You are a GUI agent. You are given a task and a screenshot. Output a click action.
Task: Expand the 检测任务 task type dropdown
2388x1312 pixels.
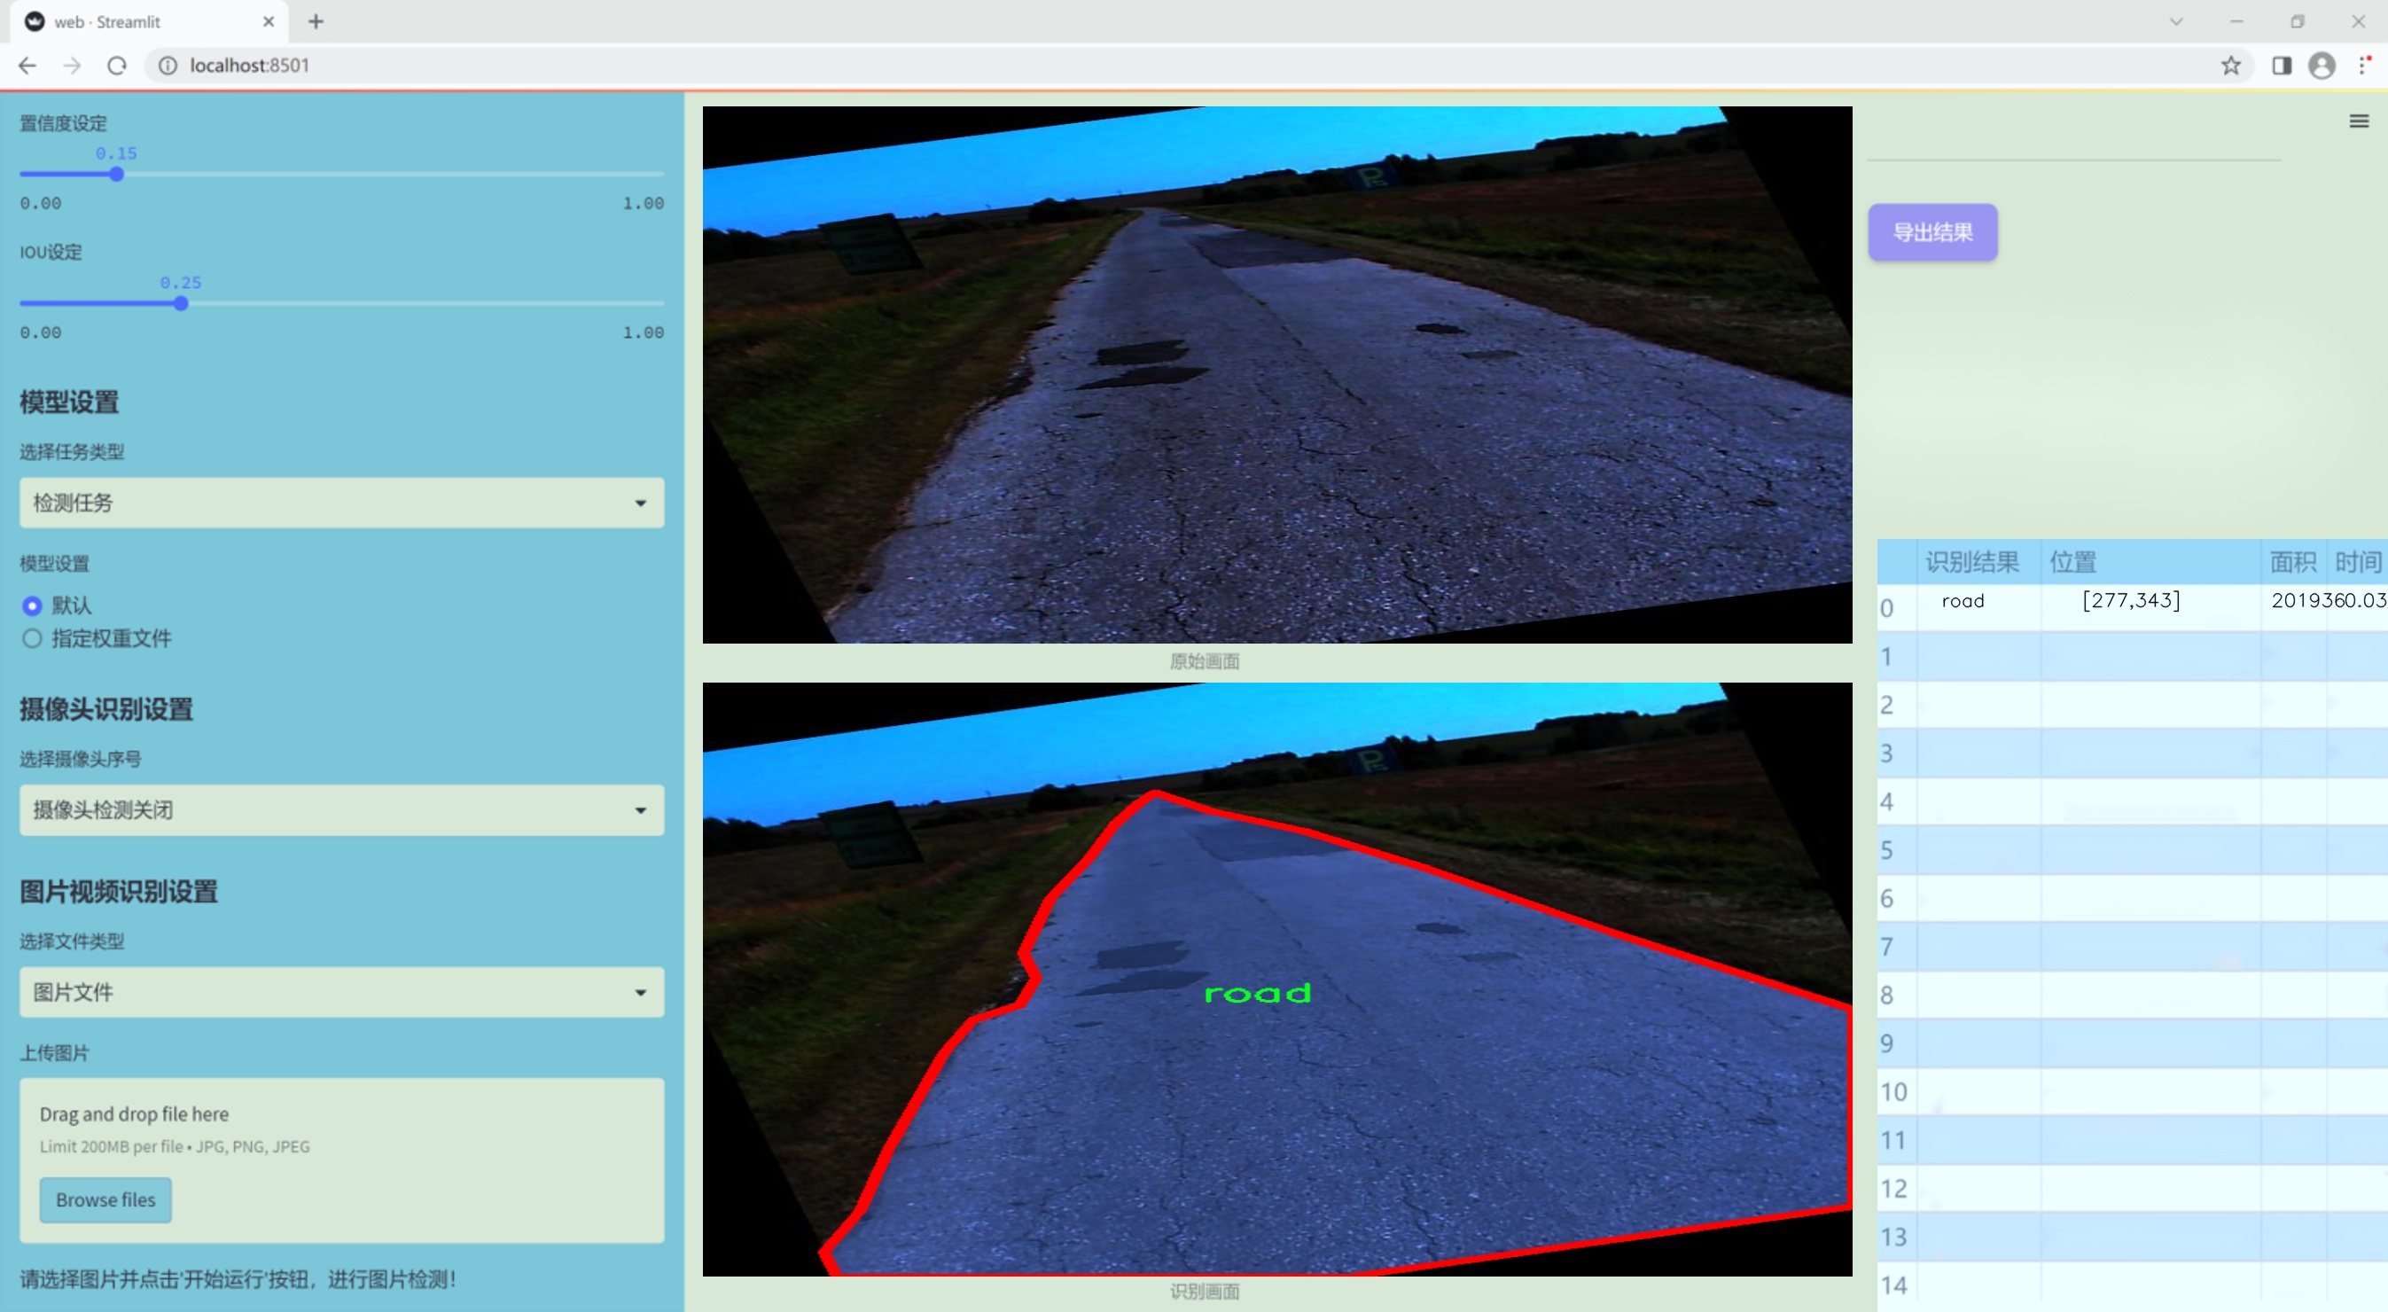(x=341, y=503)
